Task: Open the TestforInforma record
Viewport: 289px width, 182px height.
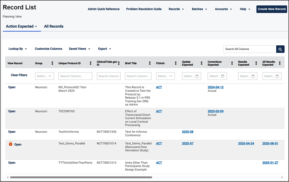Action: (12, 132)
